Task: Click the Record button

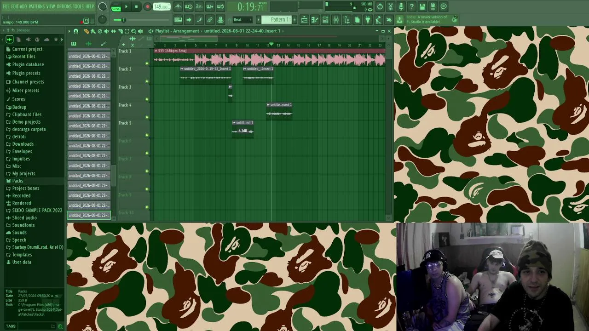Action: 147,7
